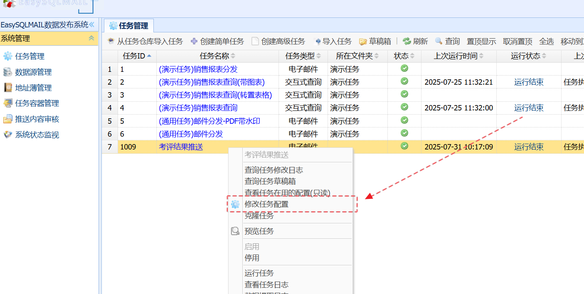Open the (通用任务)邮件分发 task link
This screenshot has width=584, height=294.
click(191, 134)
